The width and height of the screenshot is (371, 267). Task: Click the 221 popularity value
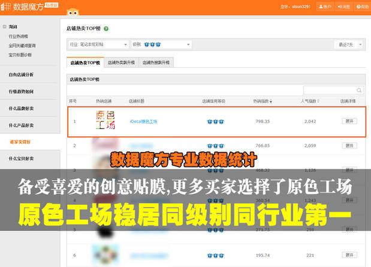[310, 255]
